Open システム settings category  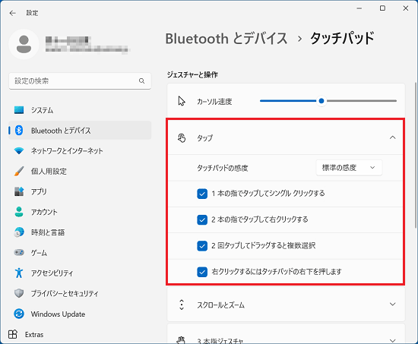point(80,110)
